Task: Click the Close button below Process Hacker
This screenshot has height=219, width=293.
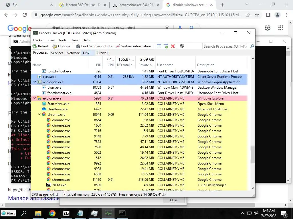Action: click(174, 200)
